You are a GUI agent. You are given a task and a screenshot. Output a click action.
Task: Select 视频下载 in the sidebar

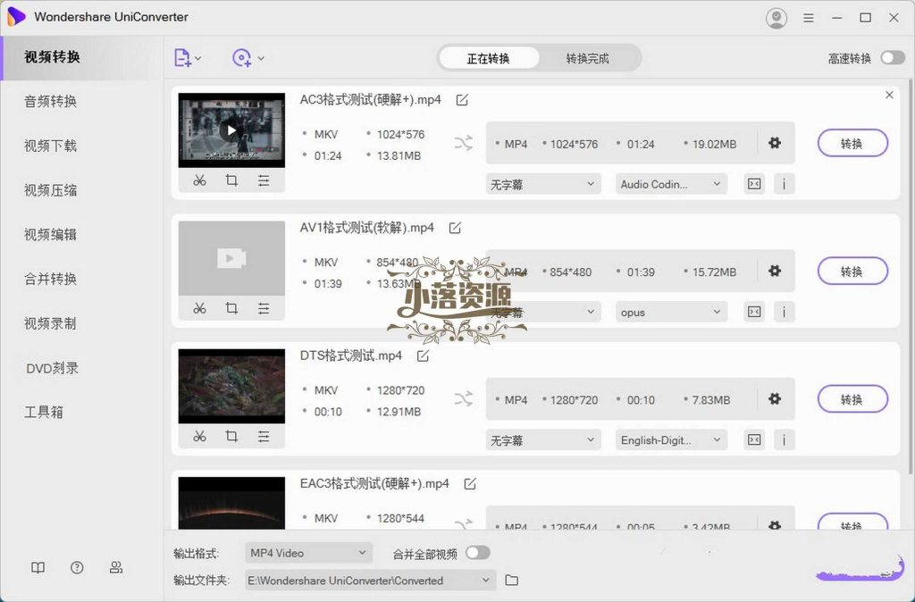click(x=51, y=146)
